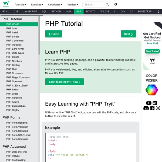Image resolution: width=162 pixels, height=162 pixels.
Task: Select the PYTHON tab
Action: pos(56,12)
